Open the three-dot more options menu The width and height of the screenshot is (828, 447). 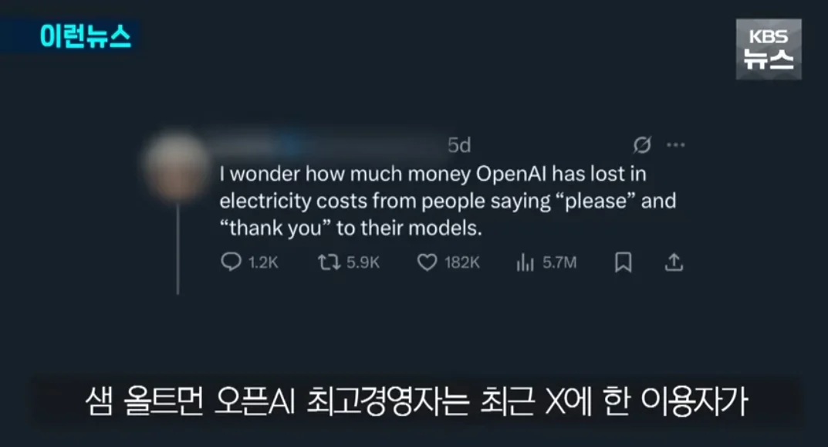[x=676, y=144]
